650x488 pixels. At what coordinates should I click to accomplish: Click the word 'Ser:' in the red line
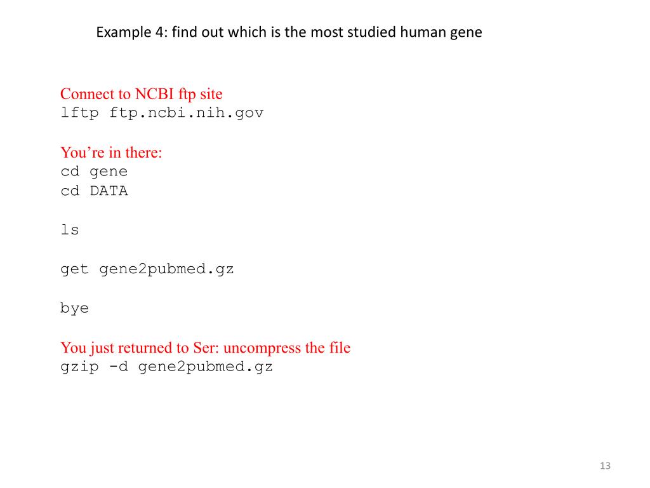pyautogui.click(x=206, y=348)
